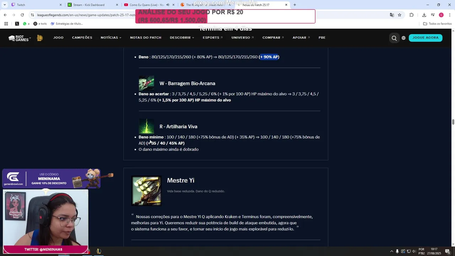The width and height of the screenshot is (455, 256).
Task: Click the site information icon in address bar
Action: (x=32, y=15)
